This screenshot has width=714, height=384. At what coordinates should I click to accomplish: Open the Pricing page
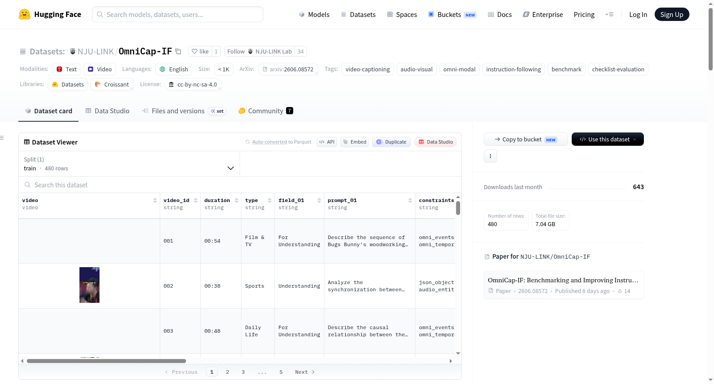point(584,14)
